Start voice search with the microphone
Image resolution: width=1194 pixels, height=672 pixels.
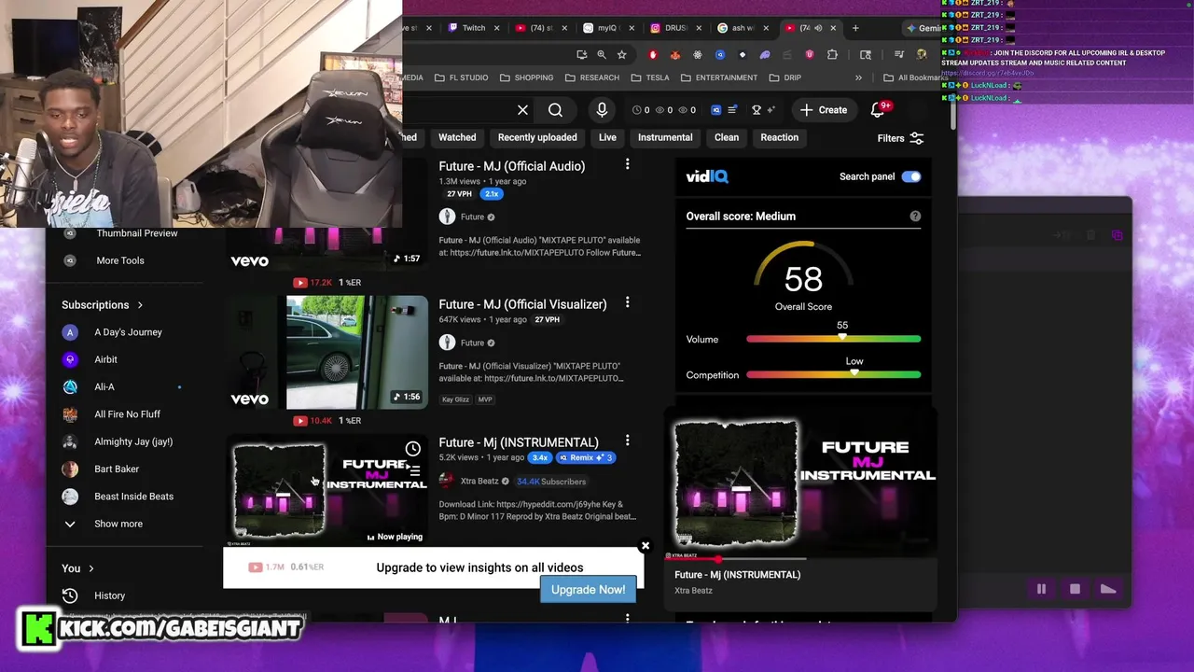(x=602, y=110)
